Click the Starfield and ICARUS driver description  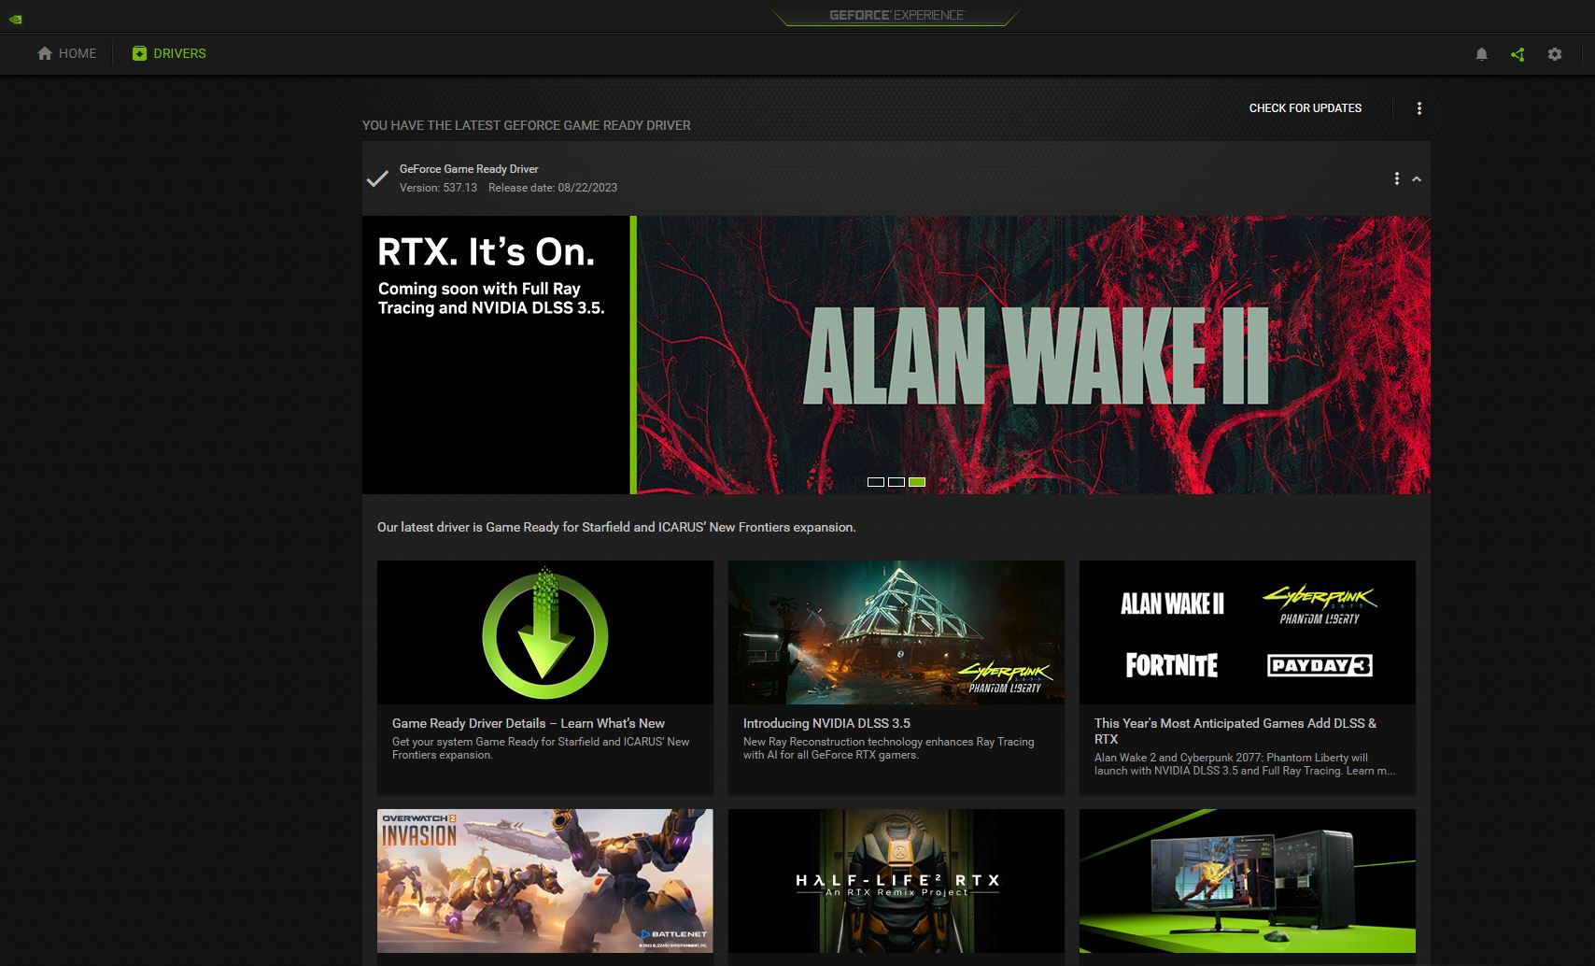pos(616,527)
